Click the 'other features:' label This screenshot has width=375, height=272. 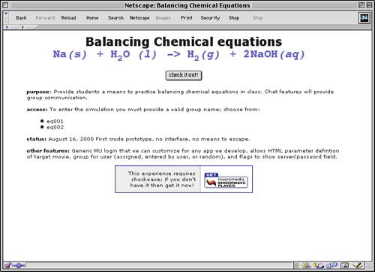48,151
